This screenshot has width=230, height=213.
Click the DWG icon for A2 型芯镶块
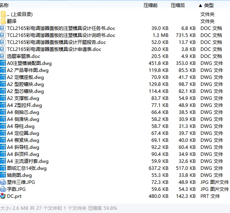tap(3, 91)
